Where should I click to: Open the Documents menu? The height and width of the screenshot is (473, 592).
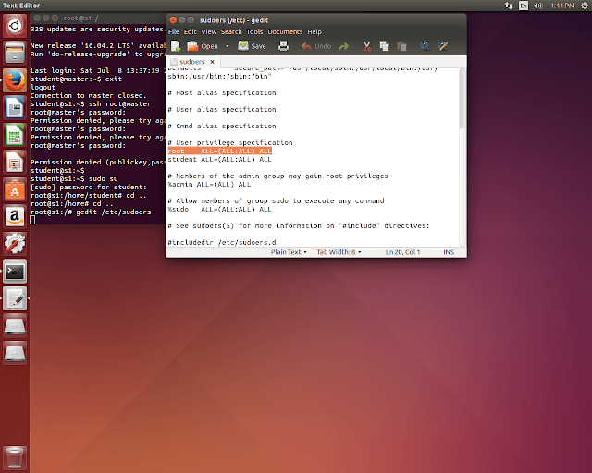[x=285, y=31]
